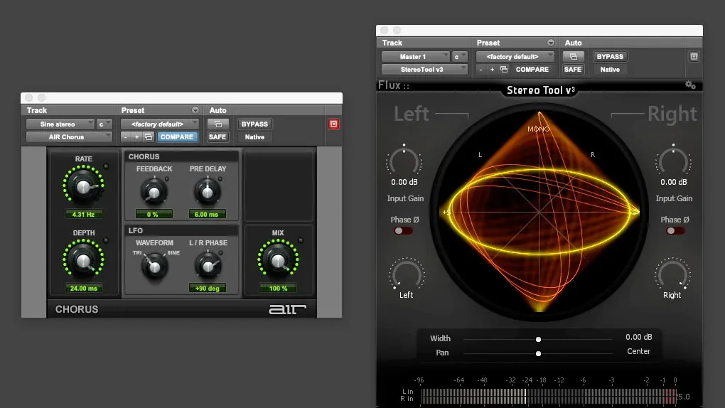Click the 6.00 ms pre delay value
725x408 pixels.
pos(207,214)
